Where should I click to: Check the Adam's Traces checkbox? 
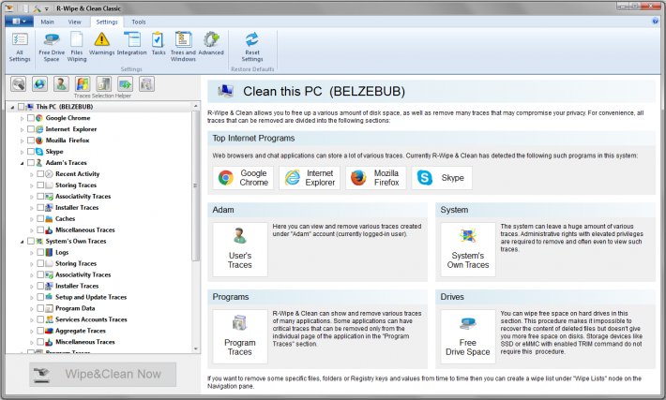pyautogui.click(x=31, y=162)
